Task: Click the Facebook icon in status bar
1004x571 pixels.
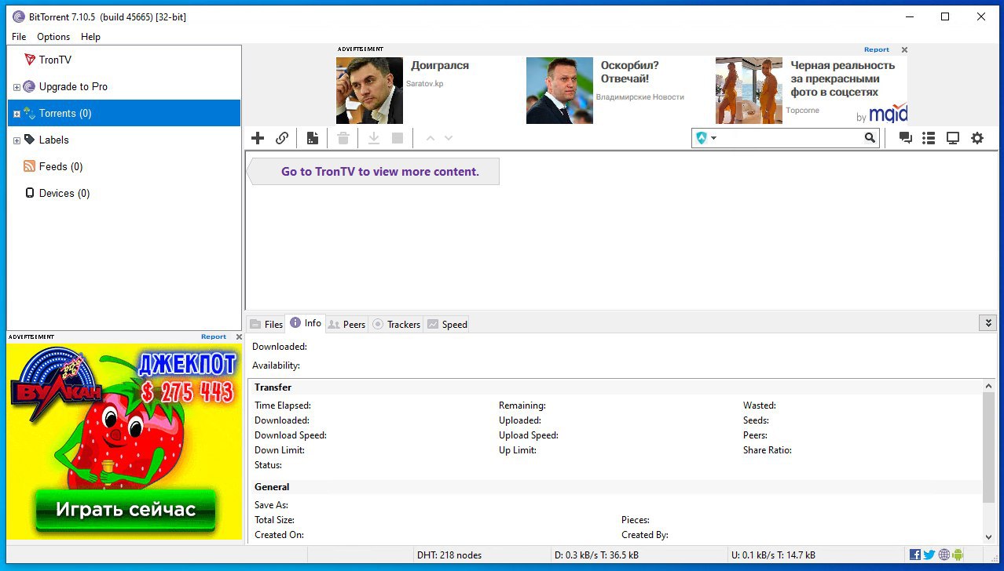Action: [915, 555]
